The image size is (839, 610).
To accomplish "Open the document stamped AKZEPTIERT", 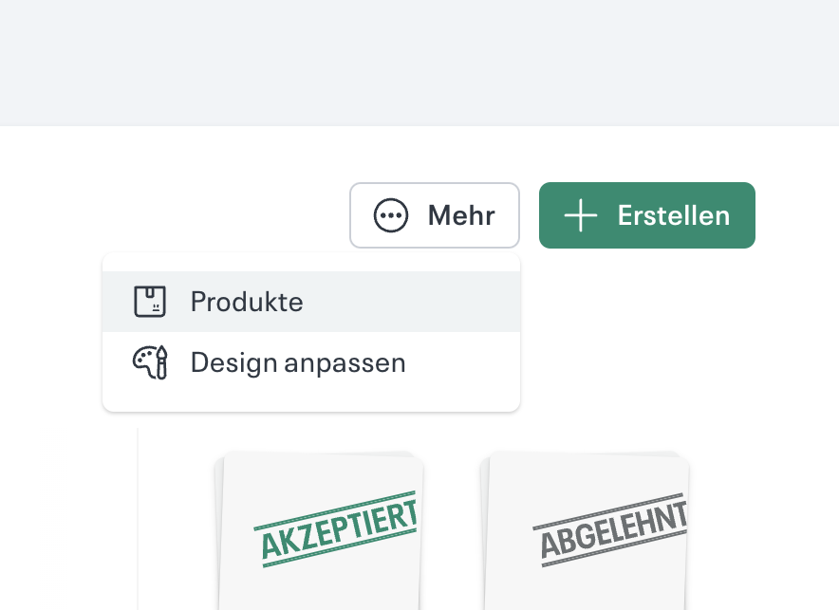I will click(x=320, y=531).
